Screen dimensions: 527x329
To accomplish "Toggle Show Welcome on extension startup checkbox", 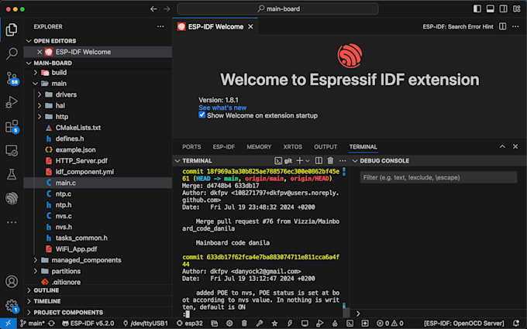I will [x=202, y=115].
